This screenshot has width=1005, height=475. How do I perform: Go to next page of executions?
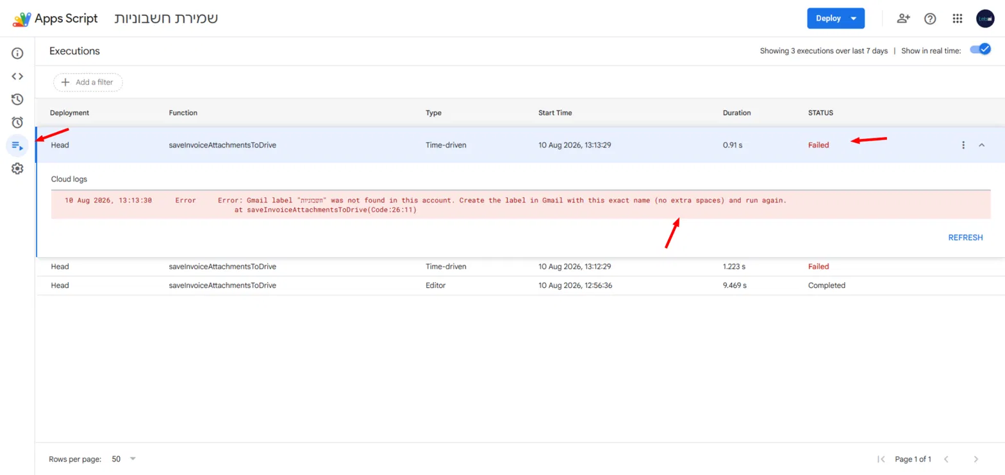[x=976, y=459]
